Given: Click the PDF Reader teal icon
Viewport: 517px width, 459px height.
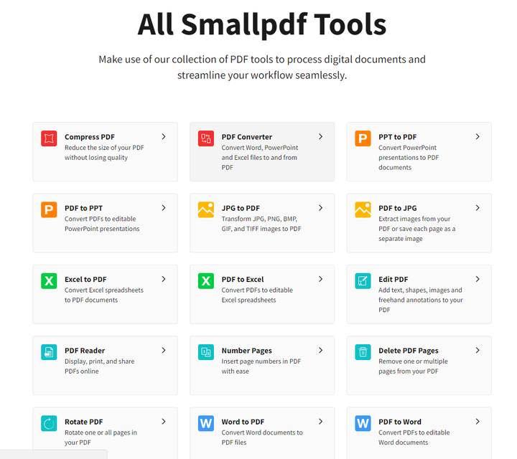Looking at the screenshot, I should pos(49,352).
